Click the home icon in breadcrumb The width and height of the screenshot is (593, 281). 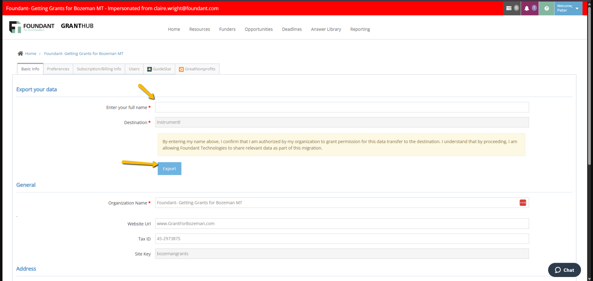20,53
